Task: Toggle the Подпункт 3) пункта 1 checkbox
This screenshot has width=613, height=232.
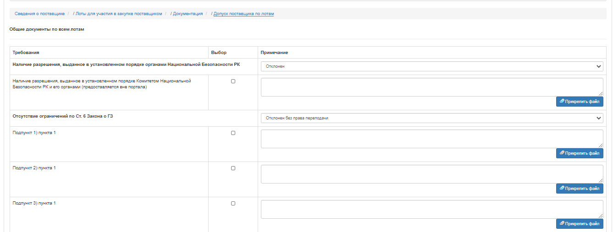Action: tap(233, 203)
